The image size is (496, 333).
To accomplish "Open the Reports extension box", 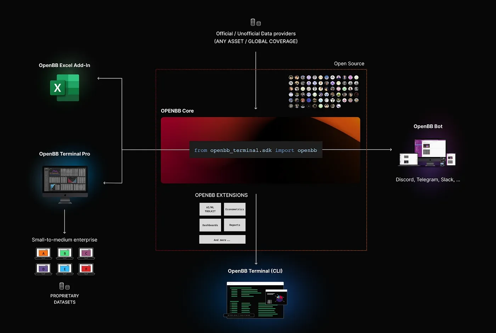I will (x=235, y=225).
